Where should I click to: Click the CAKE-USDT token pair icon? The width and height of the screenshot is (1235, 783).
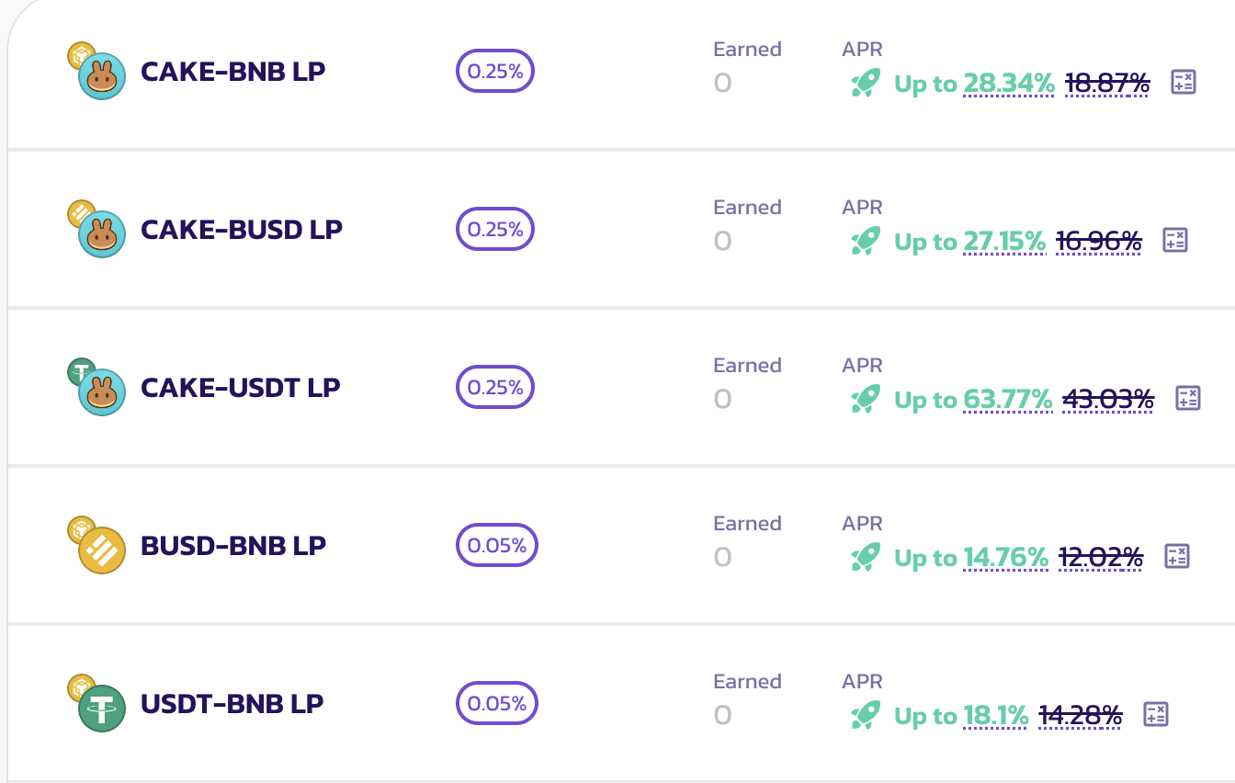97,390
